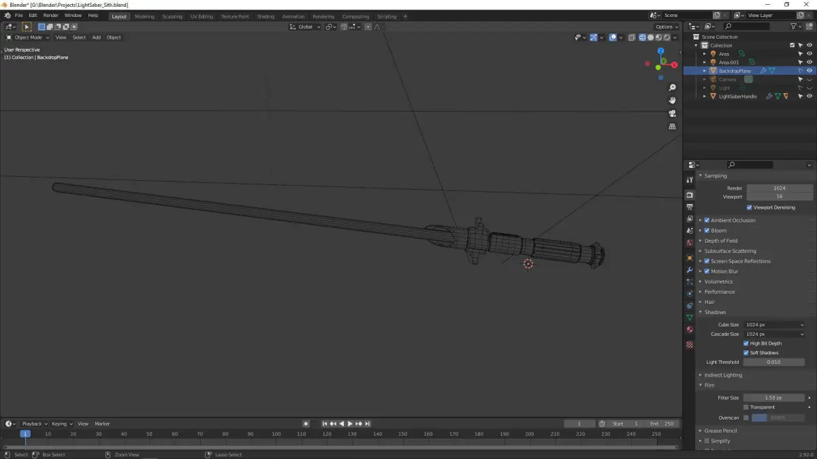Click Render samples field 1024

click(780, 188)
